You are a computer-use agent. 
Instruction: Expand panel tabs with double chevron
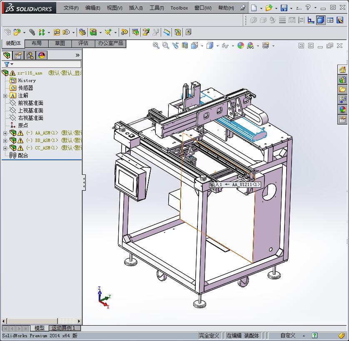(x=77, y=55)
